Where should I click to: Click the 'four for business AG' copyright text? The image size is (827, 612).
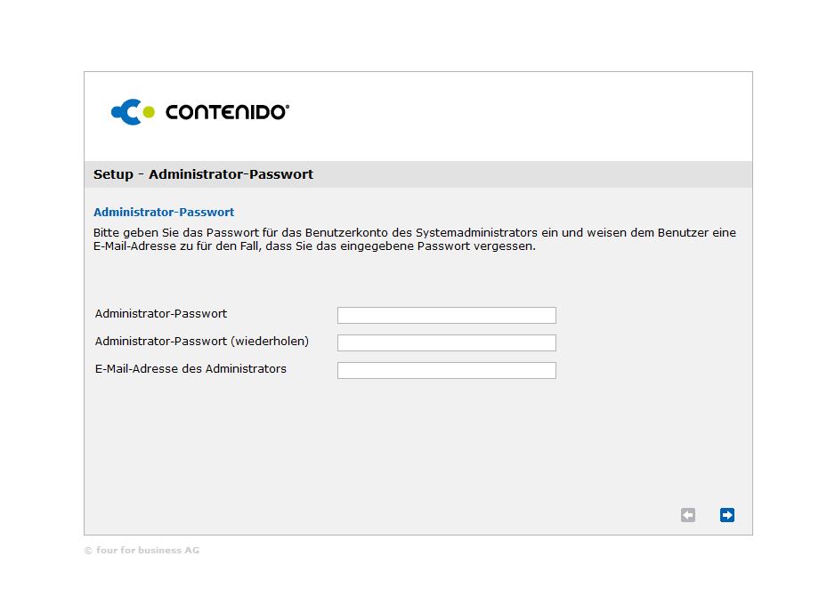tap(142, 550)
